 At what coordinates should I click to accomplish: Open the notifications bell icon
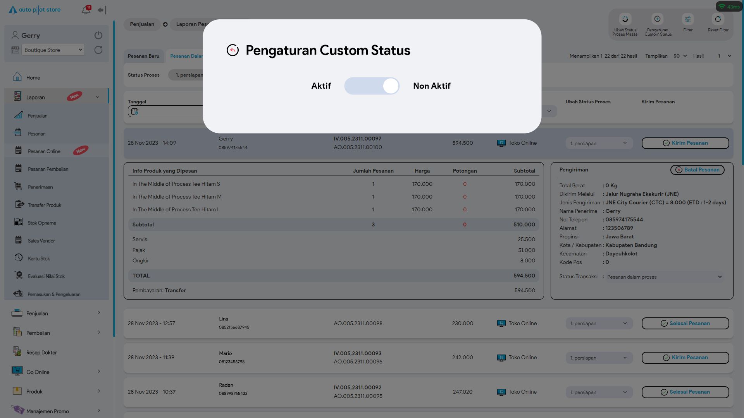86,10
